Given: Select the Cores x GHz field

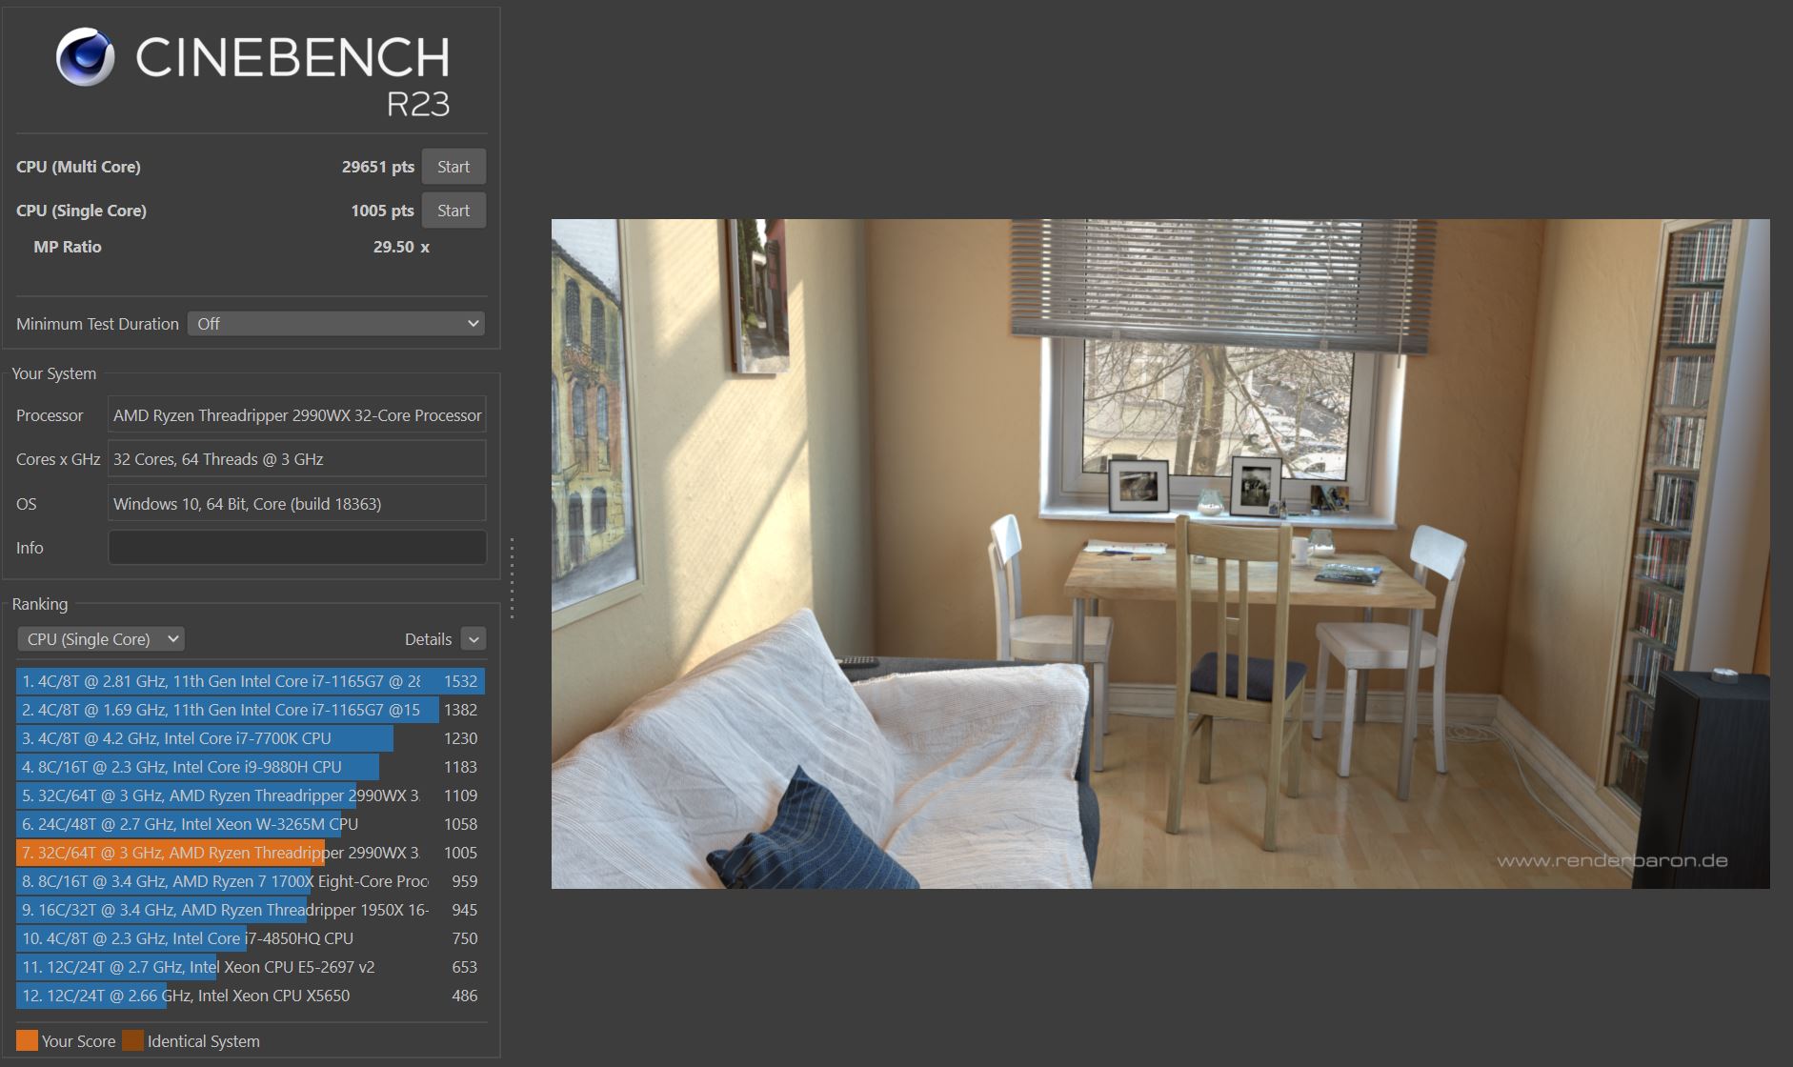Looking at the screenshot, I should (296, 458).
